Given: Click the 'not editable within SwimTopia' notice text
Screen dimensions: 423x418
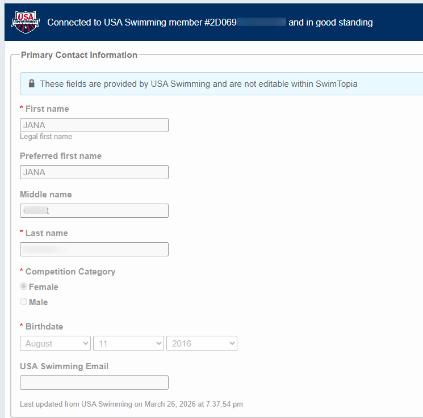Looking at the screenshot, I should (x=199, y=84).
